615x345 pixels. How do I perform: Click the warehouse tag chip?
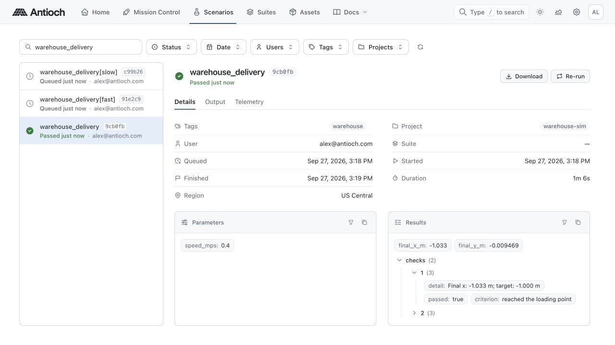(x=348, y=126)
